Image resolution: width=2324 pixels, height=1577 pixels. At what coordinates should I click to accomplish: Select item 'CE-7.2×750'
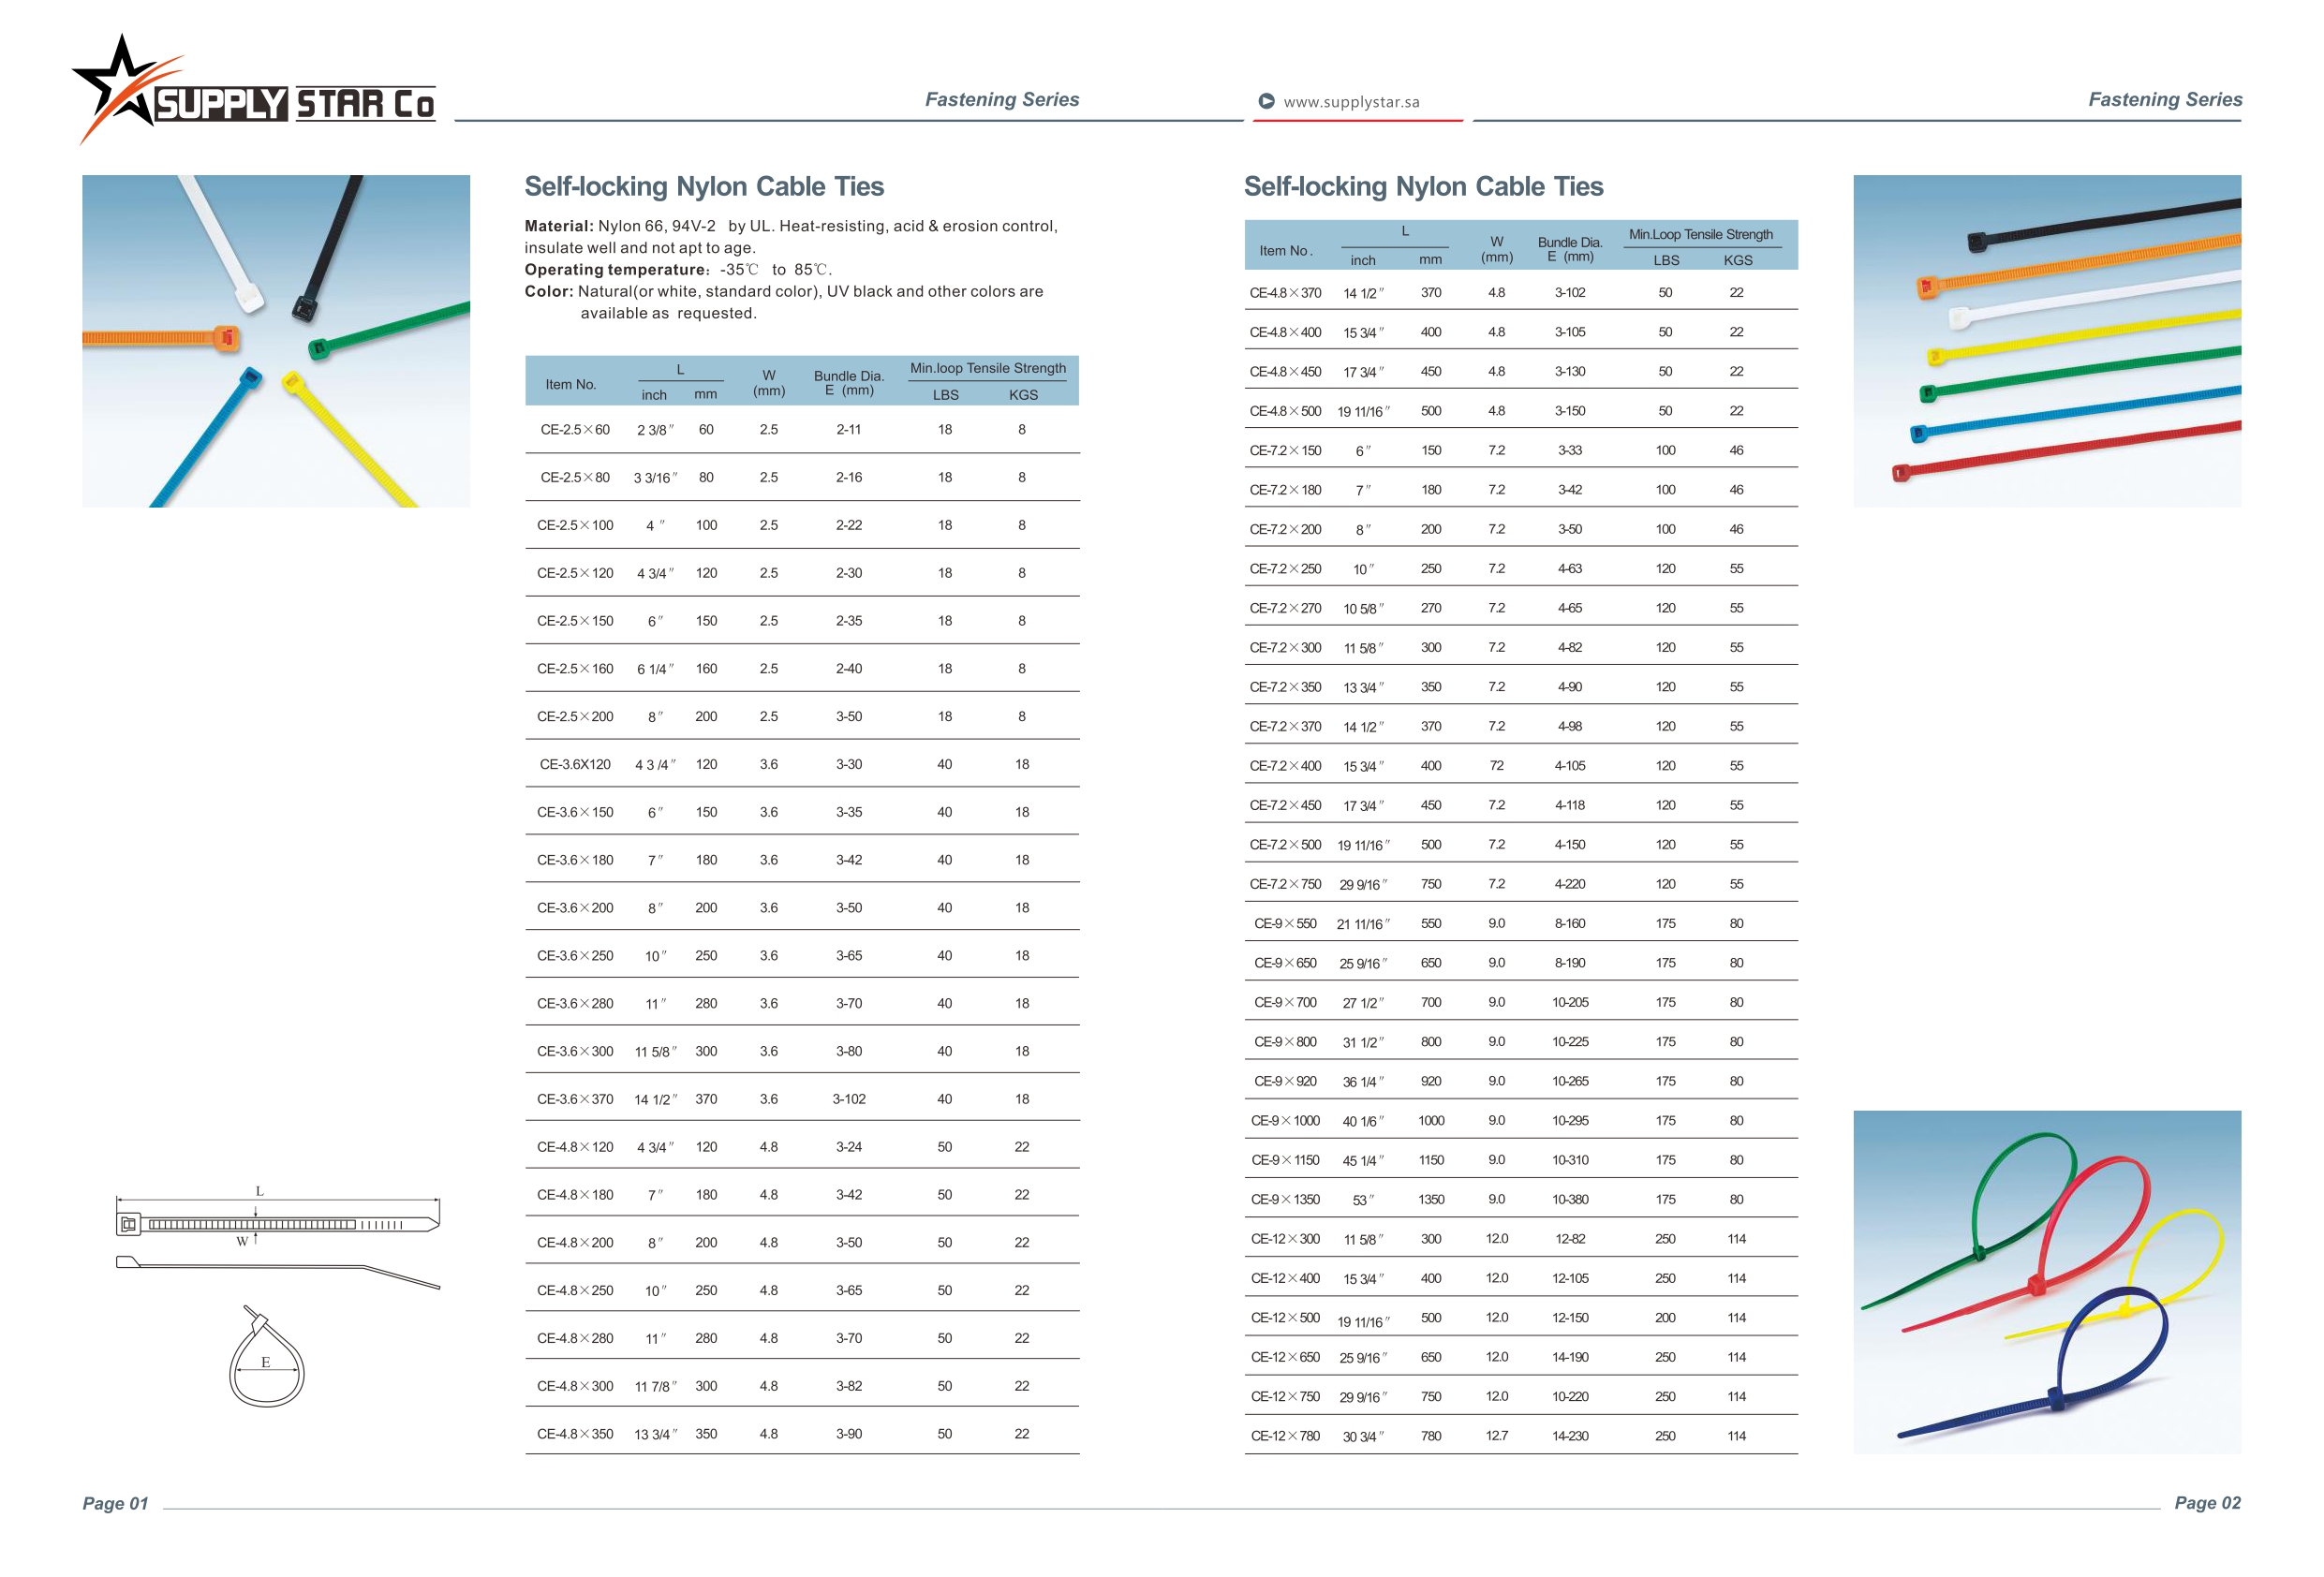(1285, 885)
